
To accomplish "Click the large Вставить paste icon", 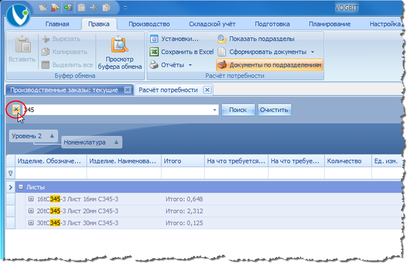I will coord(23,44).
